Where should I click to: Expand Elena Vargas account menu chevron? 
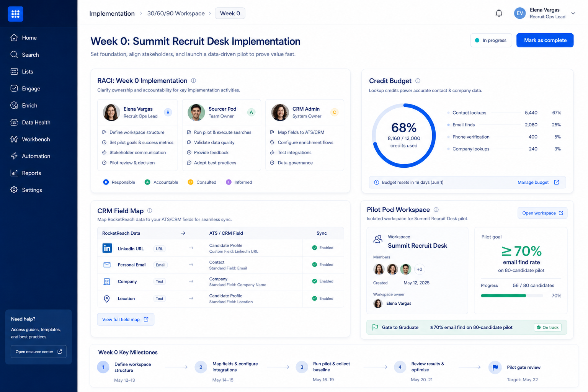573,13
